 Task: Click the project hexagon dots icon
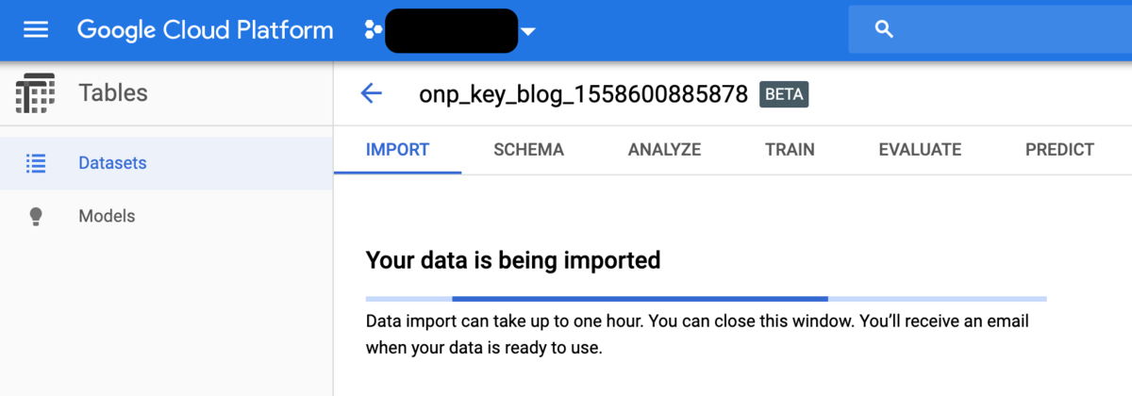point(373,30)
